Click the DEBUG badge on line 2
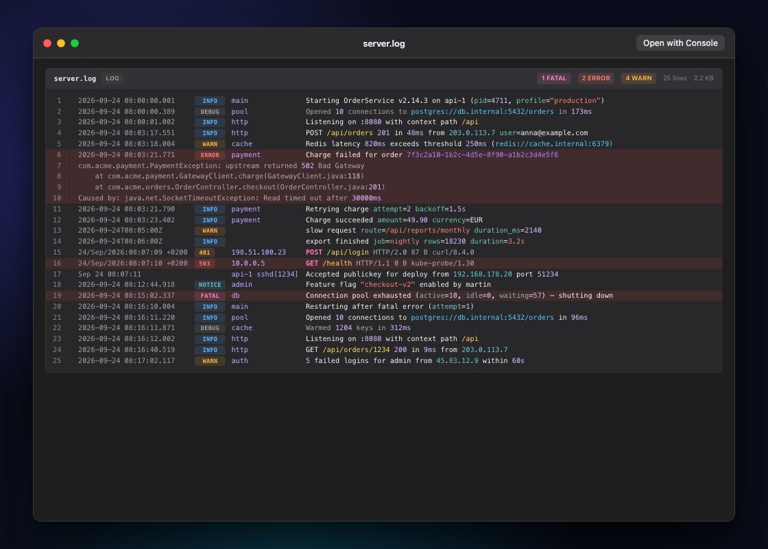The height and width of the screenshot is (549, 768). coord(210,112)
